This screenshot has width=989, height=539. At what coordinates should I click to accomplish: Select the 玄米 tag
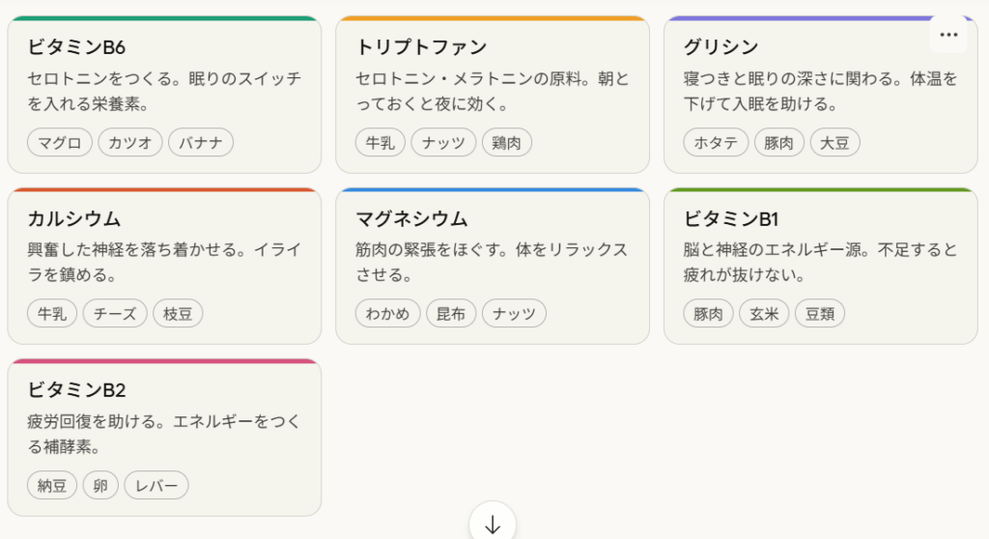point(764,313)
